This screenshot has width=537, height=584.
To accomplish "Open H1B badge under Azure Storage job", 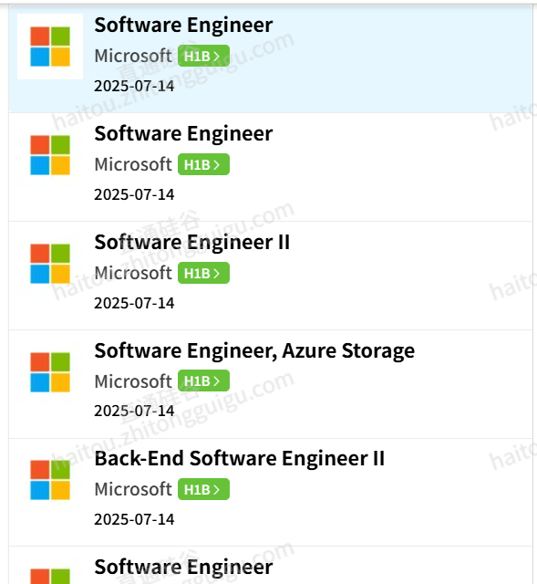I will (203, 381).
